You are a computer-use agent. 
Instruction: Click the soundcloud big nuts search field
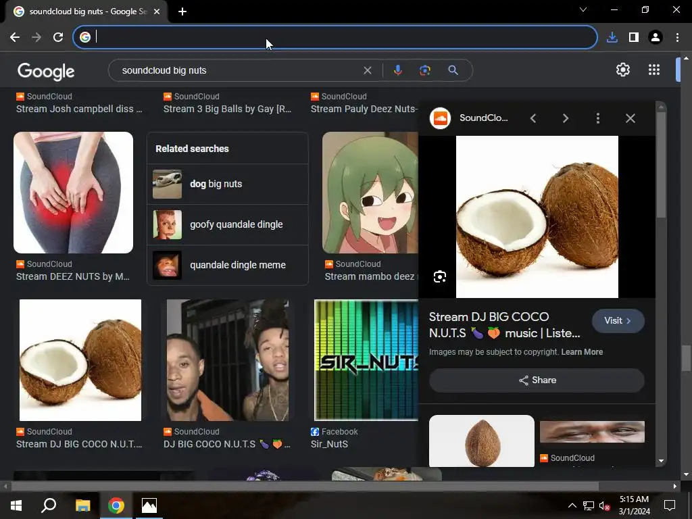[239, 70]
